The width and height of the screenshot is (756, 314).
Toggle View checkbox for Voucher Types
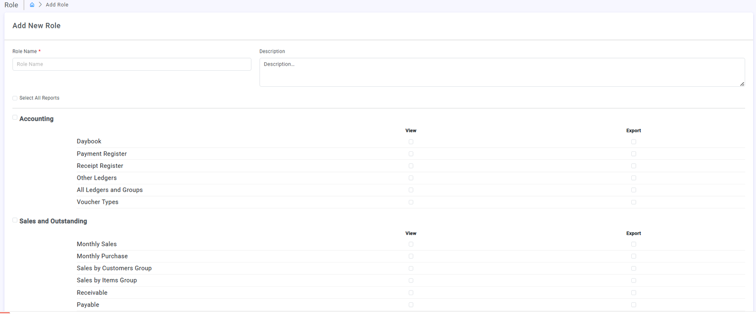pyautogui.click(x=411, y=202)
